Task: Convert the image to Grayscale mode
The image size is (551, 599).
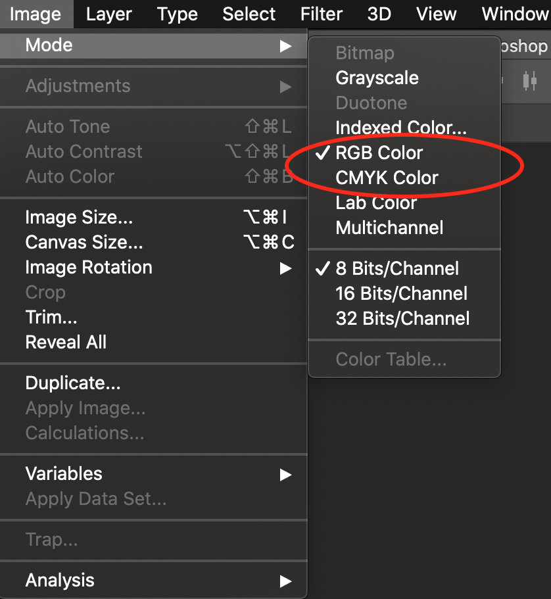Action: tap(377, 78)
